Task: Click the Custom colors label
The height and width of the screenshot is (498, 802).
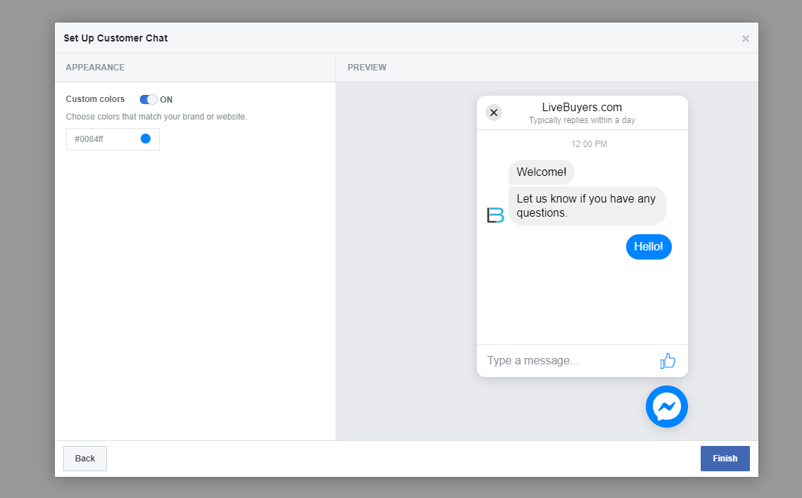Action: point(95,99)
